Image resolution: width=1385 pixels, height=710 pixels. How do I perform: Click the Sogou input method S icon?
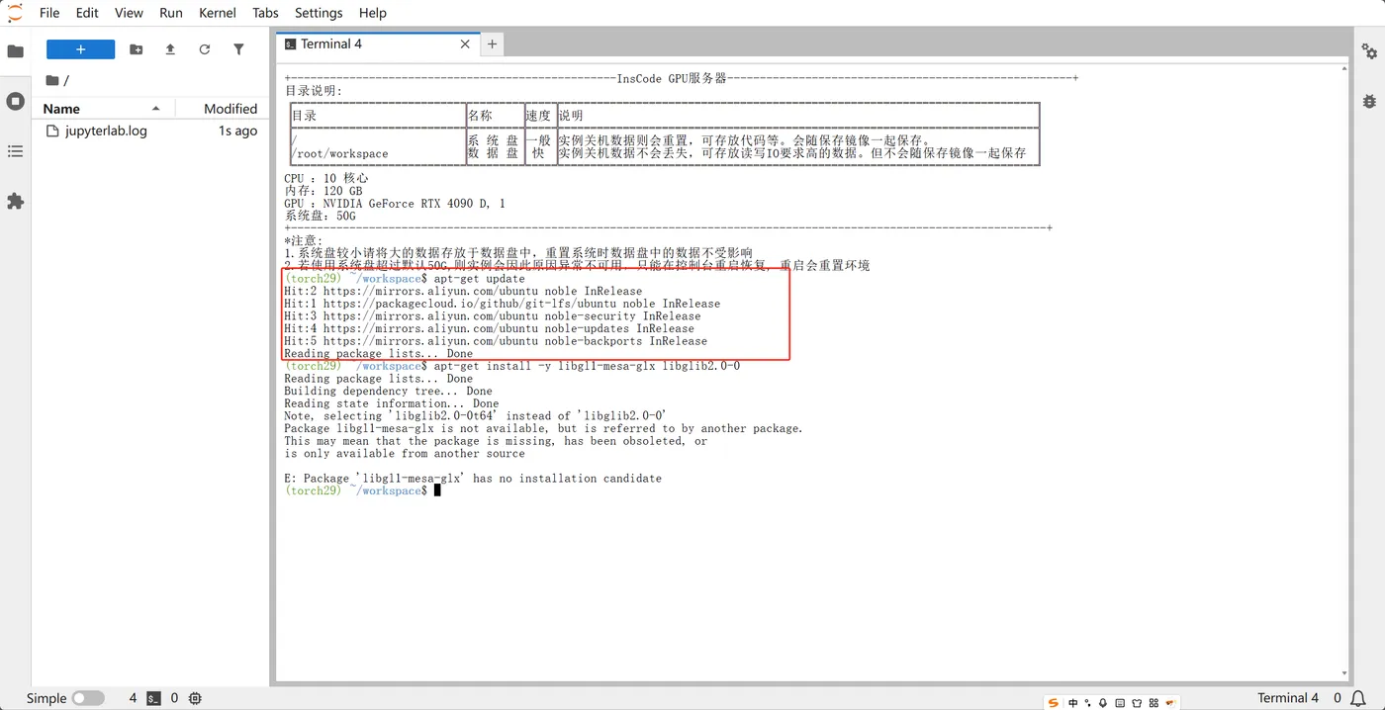[1054, 703]
